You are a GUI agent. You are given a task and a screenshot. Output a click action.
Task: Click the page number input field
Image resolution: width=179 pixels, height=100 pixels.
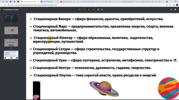click(77, 9)
